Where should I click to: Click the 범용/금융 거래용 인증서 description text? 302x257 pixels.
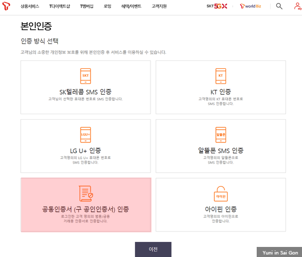pos(86,219)
